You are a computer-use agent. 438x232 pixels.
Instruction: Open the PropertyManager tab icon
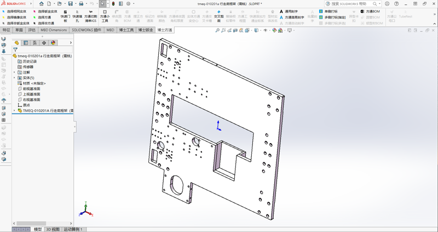pyautogui.click(x=26, y=43)
